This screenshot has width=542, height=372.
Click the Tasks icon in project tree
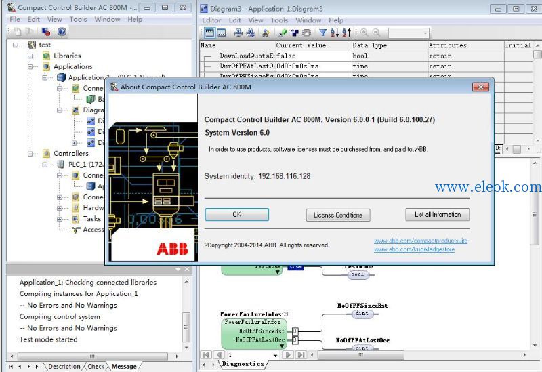coord(75,219)
